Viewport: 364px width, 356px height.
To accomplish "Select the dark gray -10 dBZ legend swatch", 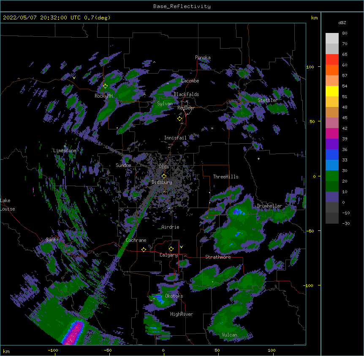I will click(332, 218).
